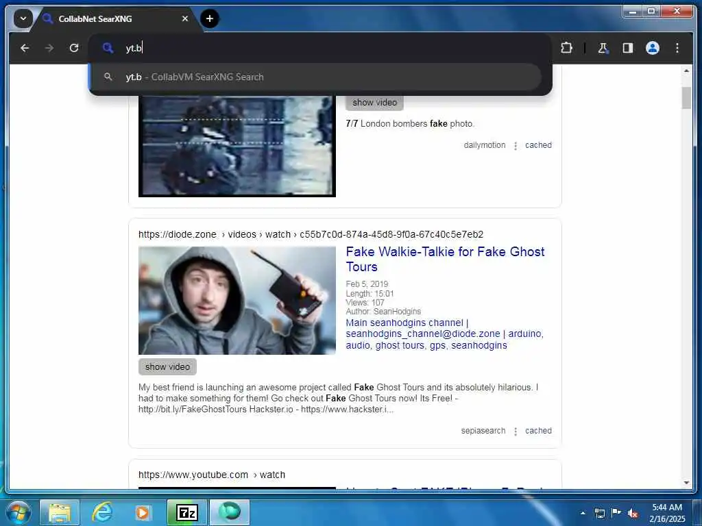702x526 pixels.
Task: Open the browser three-dot menu
Action: click(x=677, y=48)
